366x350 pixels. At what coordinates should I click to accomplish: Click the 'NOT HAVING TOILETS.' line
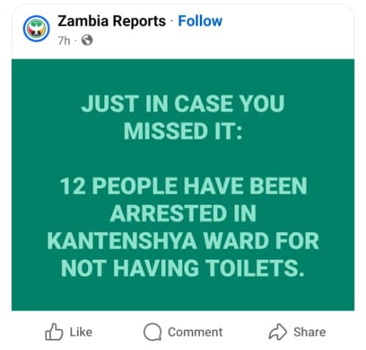pos(182,268)
